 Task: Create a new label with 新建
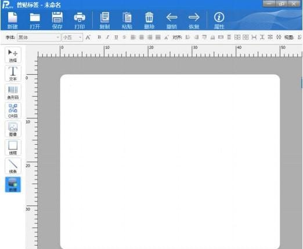13,20
